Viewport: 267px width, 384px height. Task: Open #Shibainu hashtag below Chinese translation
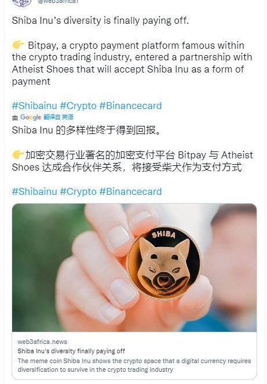coord(35,191)
